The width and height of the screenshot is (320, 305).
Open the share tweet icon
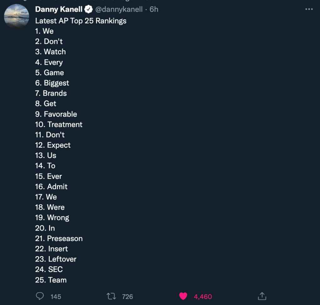(262, 296)
